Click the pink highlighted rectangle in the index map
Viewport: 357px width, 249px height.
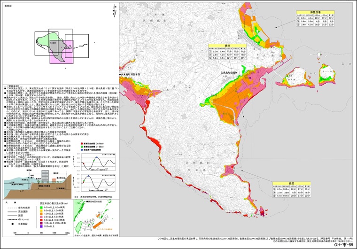62,52
